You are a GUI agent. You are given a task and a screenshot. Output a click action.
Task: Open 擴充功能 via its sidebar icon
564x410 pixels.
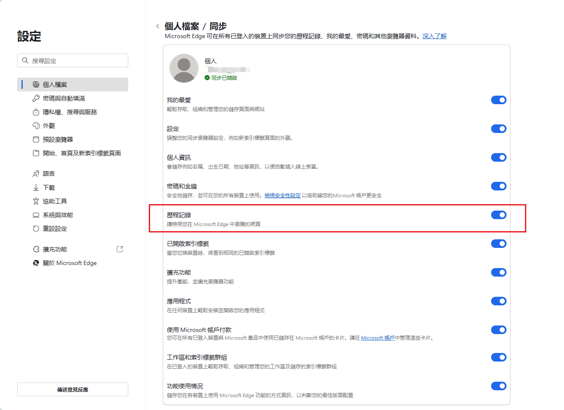36,249
